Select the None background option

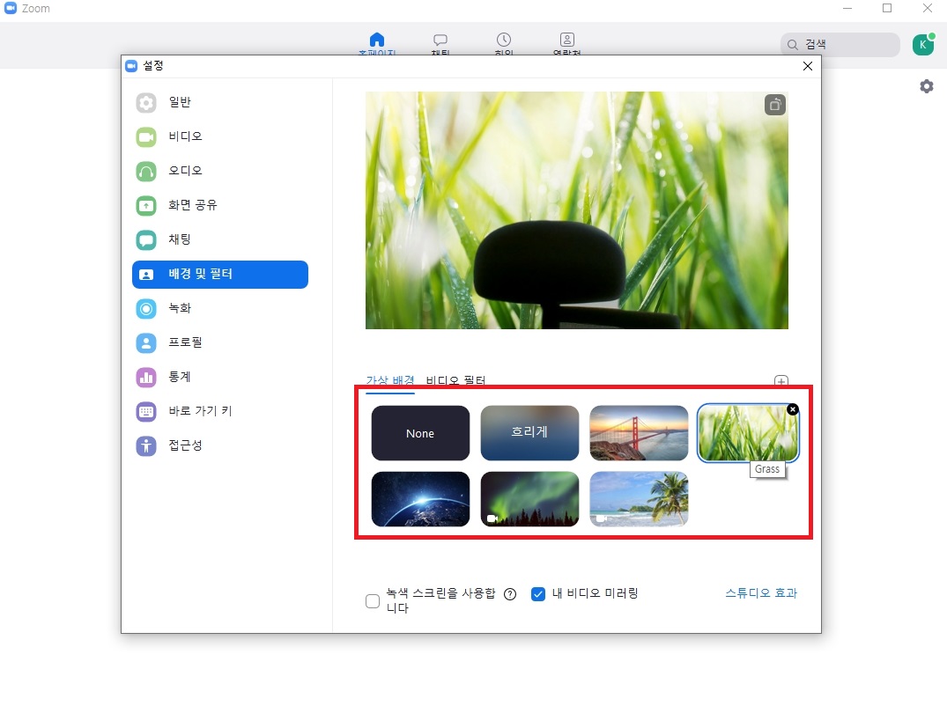[420, 433]
